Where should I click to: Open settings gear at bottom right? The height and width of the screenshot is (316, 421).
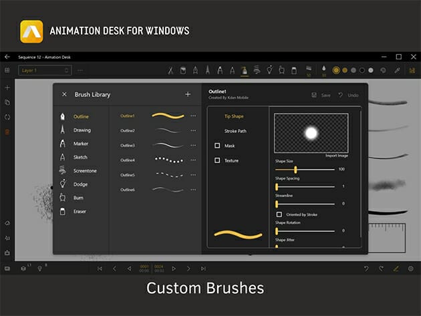411,268
